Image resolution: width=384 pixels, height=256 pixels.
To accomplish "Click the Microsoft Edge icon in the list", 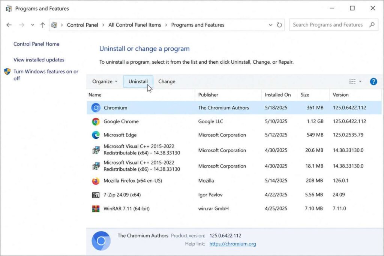I will [x=96, y=135].
